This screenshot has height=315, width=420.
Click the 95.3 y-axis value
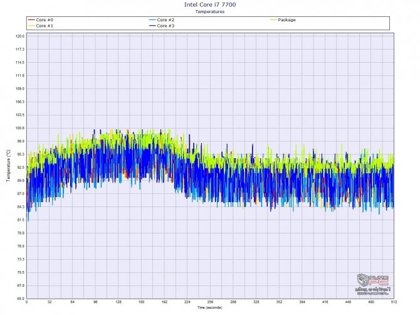click(20, 154)
